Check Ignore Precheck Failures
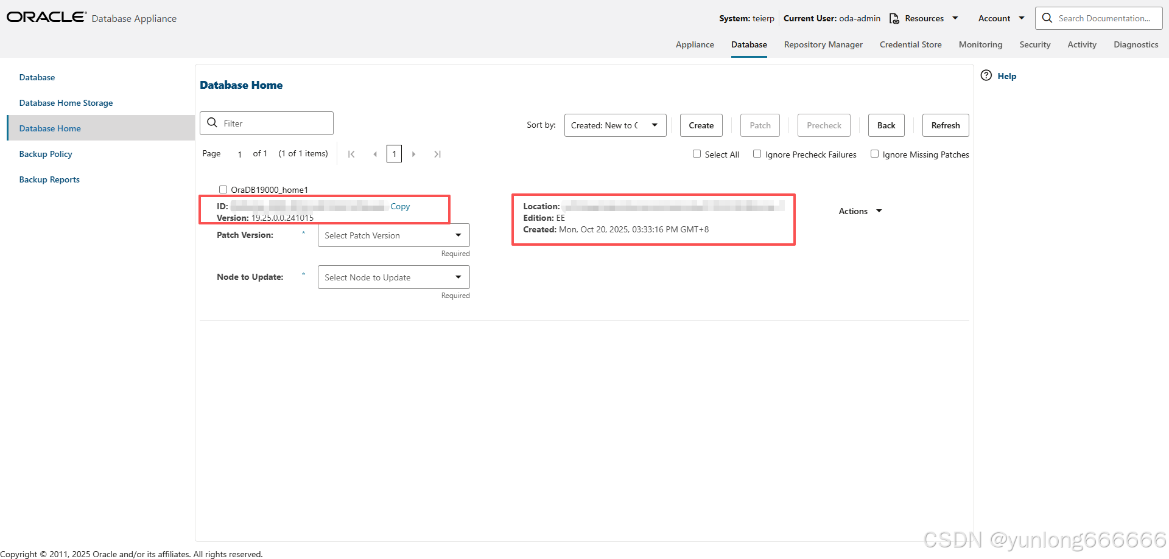The width and height of the screenshot is (1169, 559). click(757, 153)
